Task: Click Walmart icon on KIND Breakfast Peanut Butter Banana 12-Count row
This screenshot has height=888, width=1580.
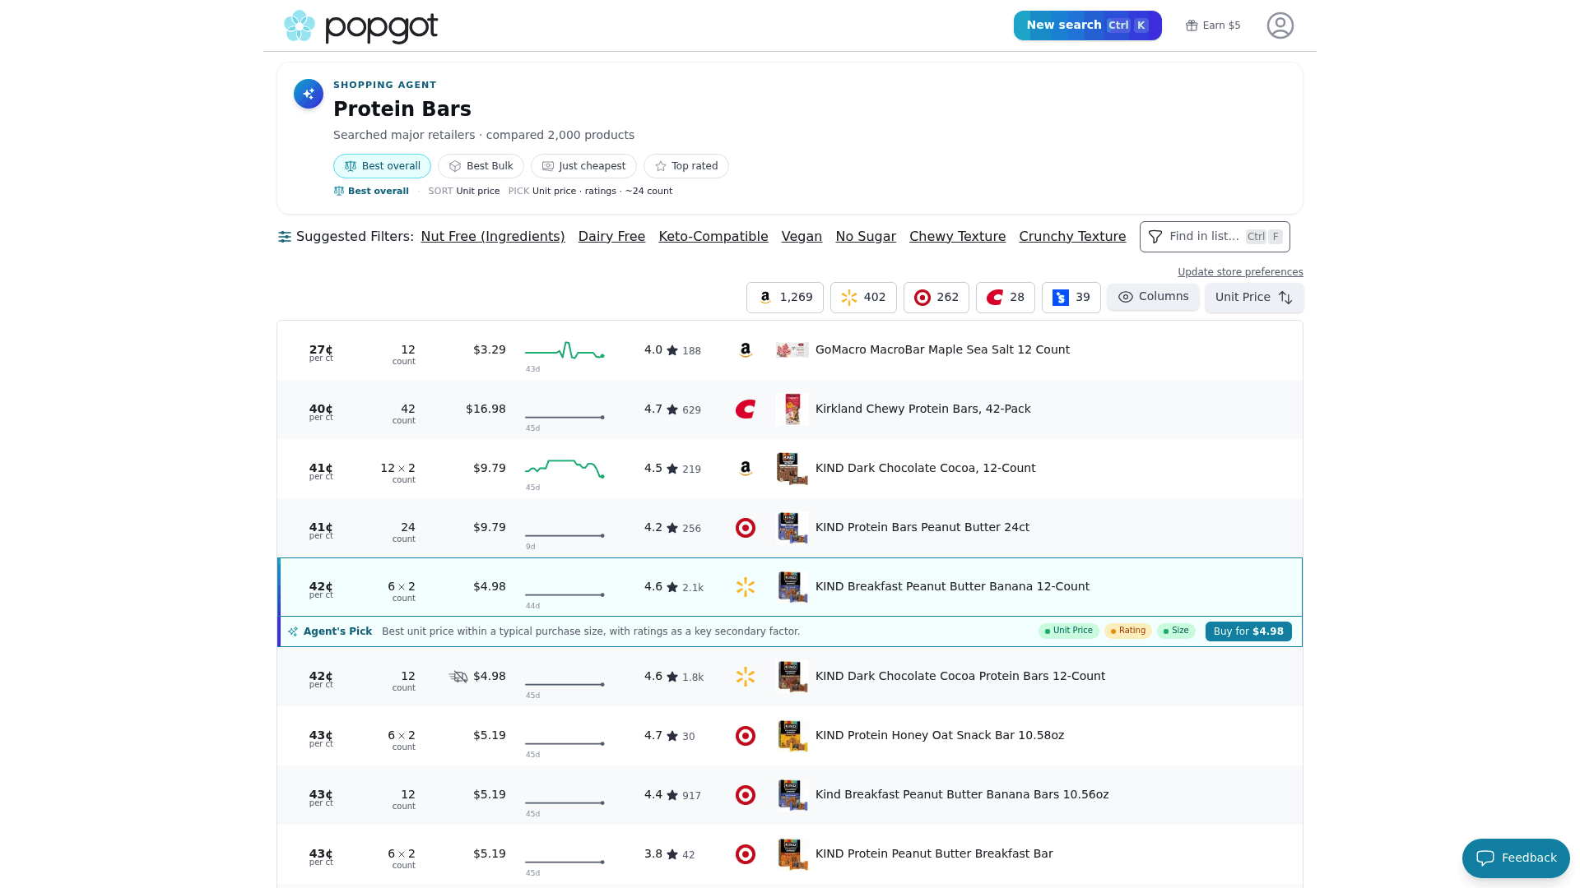Action: click(x=746, y=587)
